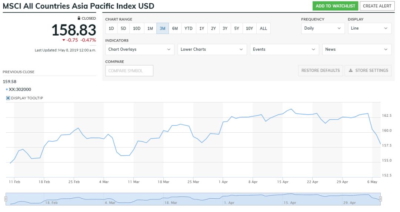
Task: Open the Display Line dropdown
Action: tap(369, 28)
